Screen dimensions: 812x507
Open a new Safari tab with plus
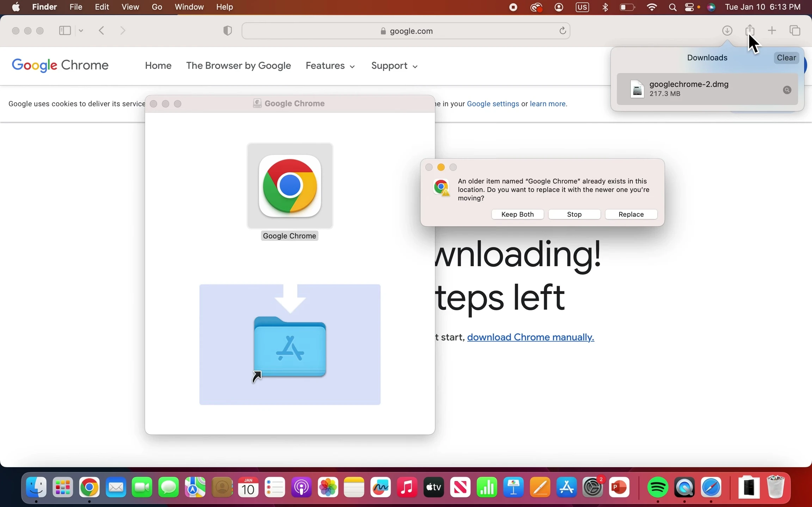tap(772, 31)
